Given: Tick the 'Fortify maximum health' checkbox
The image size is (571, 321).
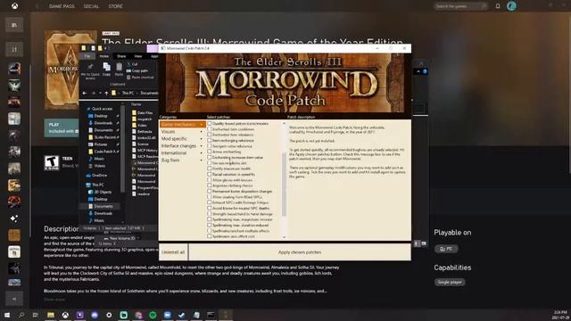Looking at the screenshot, I should coord(210,169).
